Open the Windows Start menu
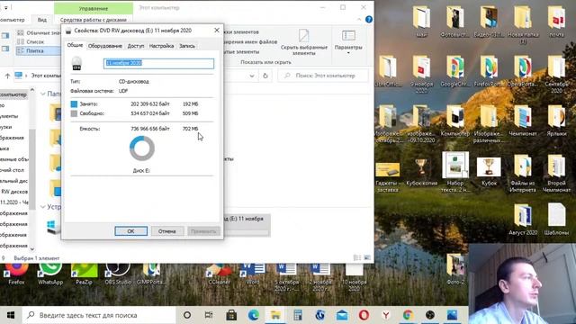Screen dimensions: 576x324 (x=11, y=315)
